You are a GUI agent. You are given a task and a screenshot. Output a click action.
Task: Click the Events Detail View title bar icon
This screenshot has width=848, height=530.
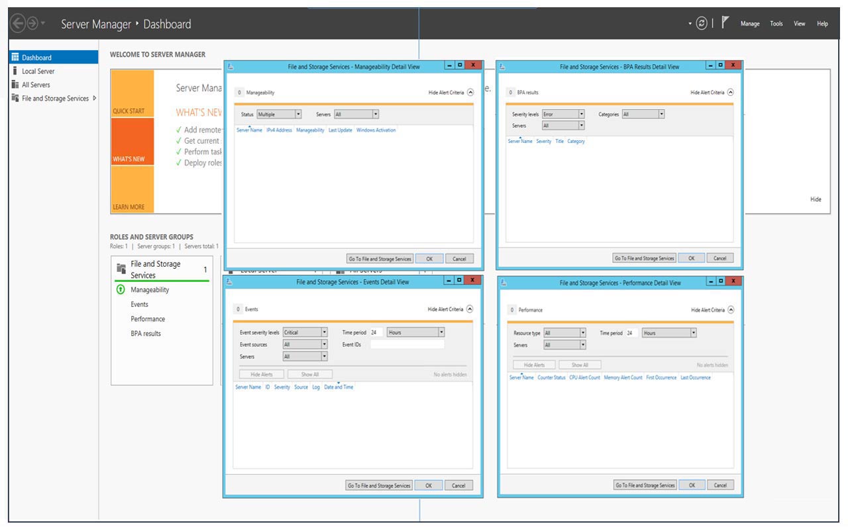coord(229,282)
